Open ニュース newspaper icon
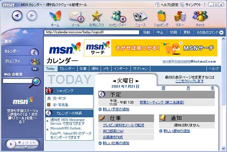The width and height of the screenshot is (227, 152). pyautogui.click(x=140, y=17)
